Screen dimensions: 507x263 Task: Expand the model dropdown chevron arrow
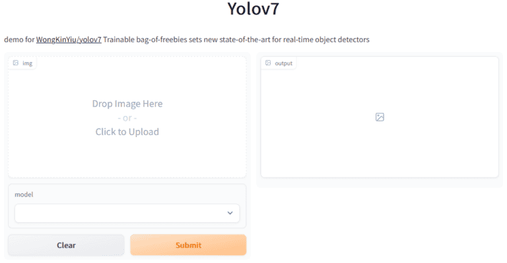230,213
